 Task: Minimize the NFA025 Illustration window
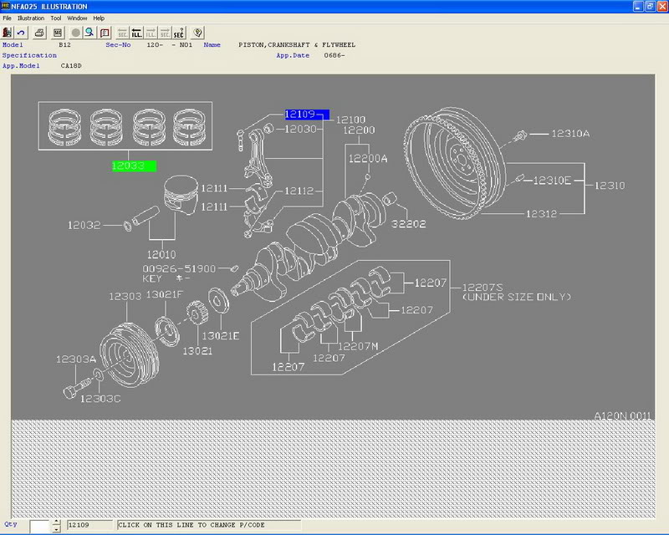638,7
